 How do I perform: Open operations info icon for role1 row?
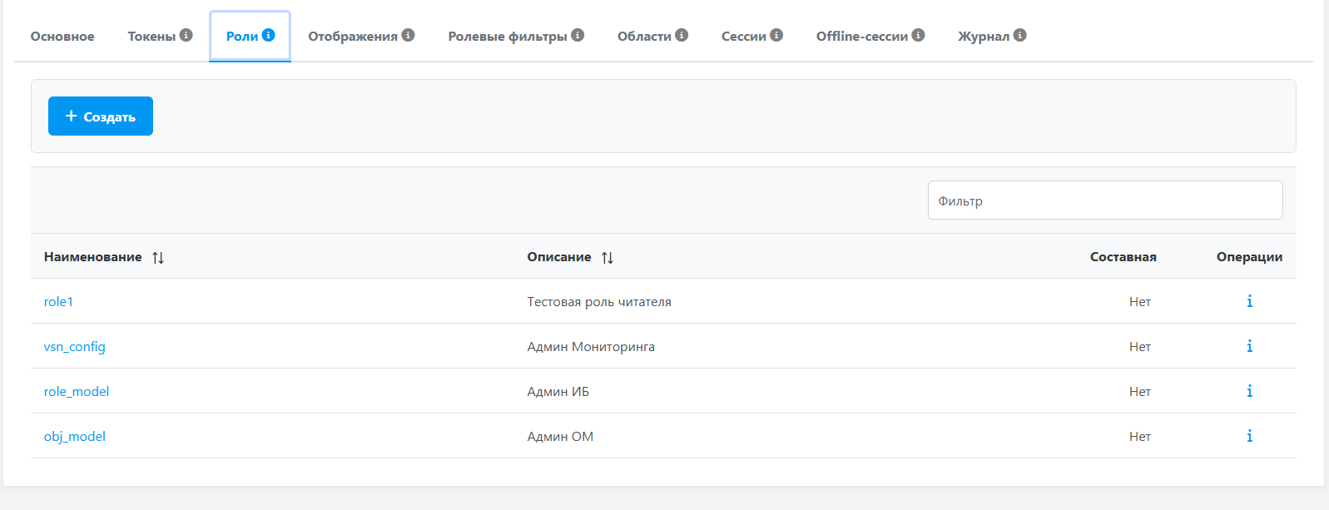point(1249,301)
